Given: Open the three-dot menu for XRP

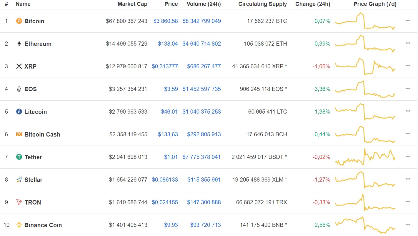Looking at the screenshot, I should click(x=408, y=66).
